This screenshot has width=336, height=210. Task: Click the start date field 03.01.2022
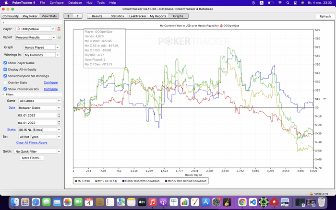pos(37,115)
